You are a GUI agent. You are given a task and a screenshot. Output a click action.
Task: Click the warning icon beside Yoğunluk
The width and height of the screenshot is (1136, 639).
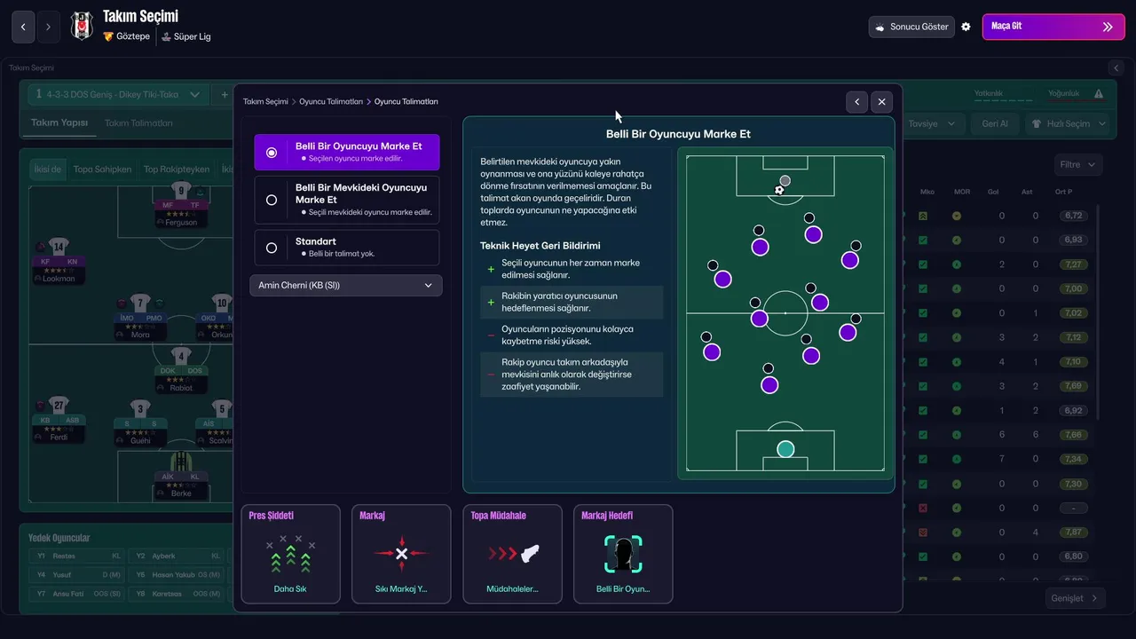click(1099, 94)
